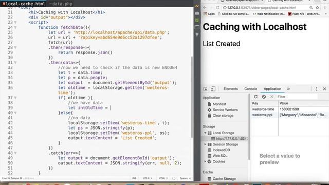Click the green extension icon in Brackets sidebar
The image size is (329, 185).
point(197,20)
